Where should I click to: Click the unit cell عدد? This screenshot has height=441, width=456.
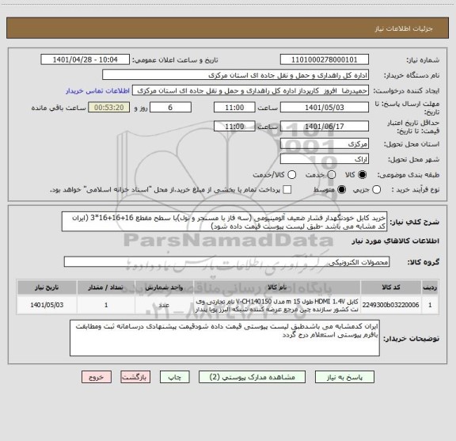[164, 305]
